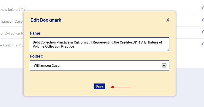Image resolution: width=204 pixels, height=107 pixels.
Task: Close the Edit Bookmark dialog with X
Action: click(x=168, y=20)
